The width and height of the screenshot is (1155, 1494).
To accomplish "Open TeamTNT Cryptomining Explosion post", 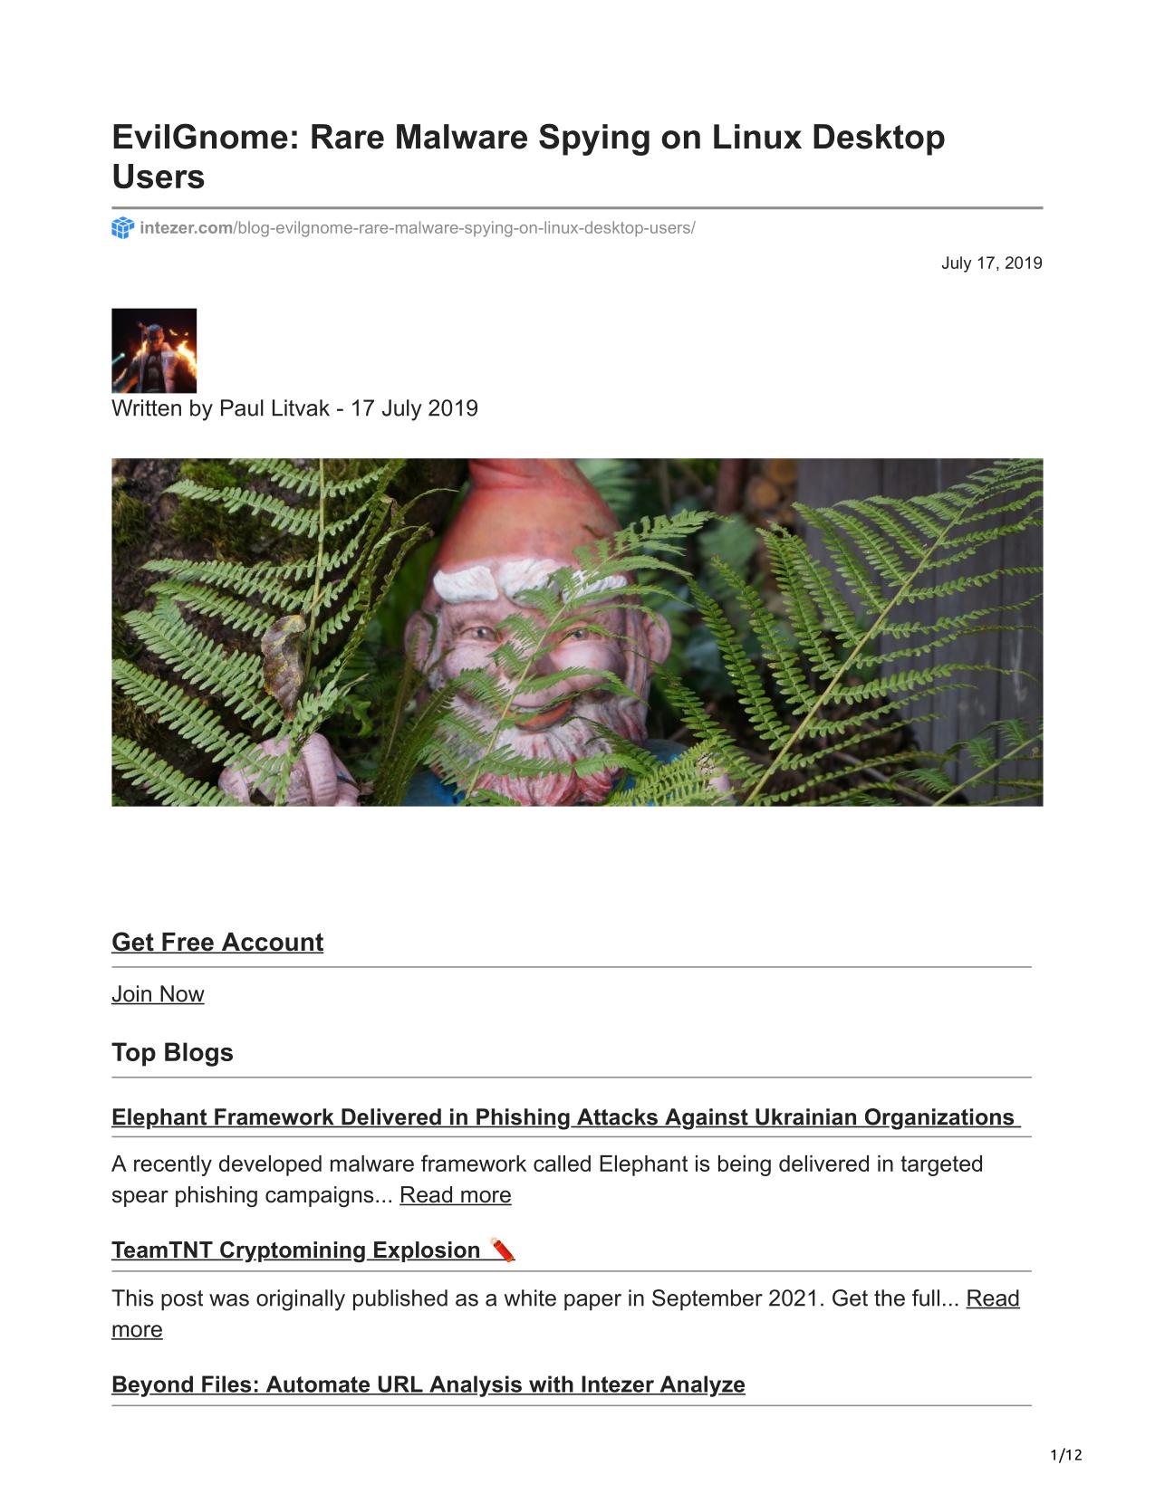I will click(295, 1250).
